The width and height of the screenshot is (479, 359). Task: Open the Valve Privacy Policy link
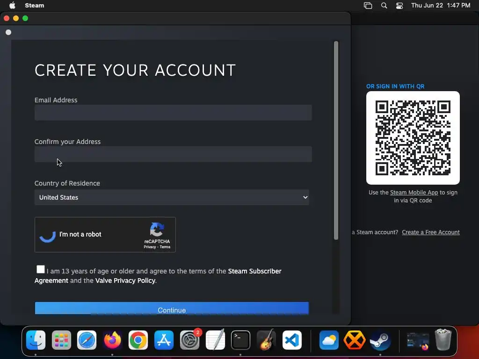click(x=125, y=280)
